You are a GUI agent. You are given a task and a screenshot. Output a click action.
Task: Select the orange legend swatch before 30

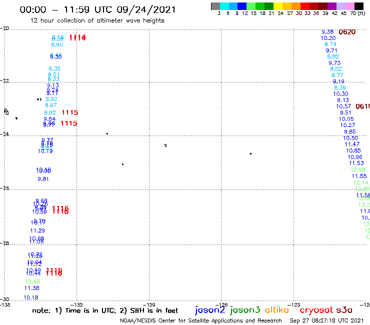click(x=296, y=6)
